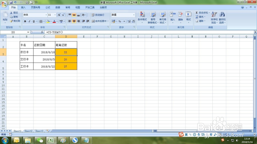Image resolution: width=257 pixels, height=144 pixels.
Task: Toggle bold formatting
Action: [x=25, y=21]
